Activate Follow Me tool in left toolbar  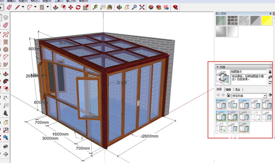6,81
